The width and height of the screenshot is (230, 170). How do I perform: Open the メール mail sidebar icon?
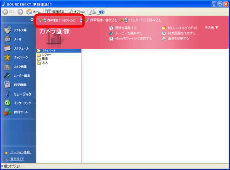pos(7,39)
